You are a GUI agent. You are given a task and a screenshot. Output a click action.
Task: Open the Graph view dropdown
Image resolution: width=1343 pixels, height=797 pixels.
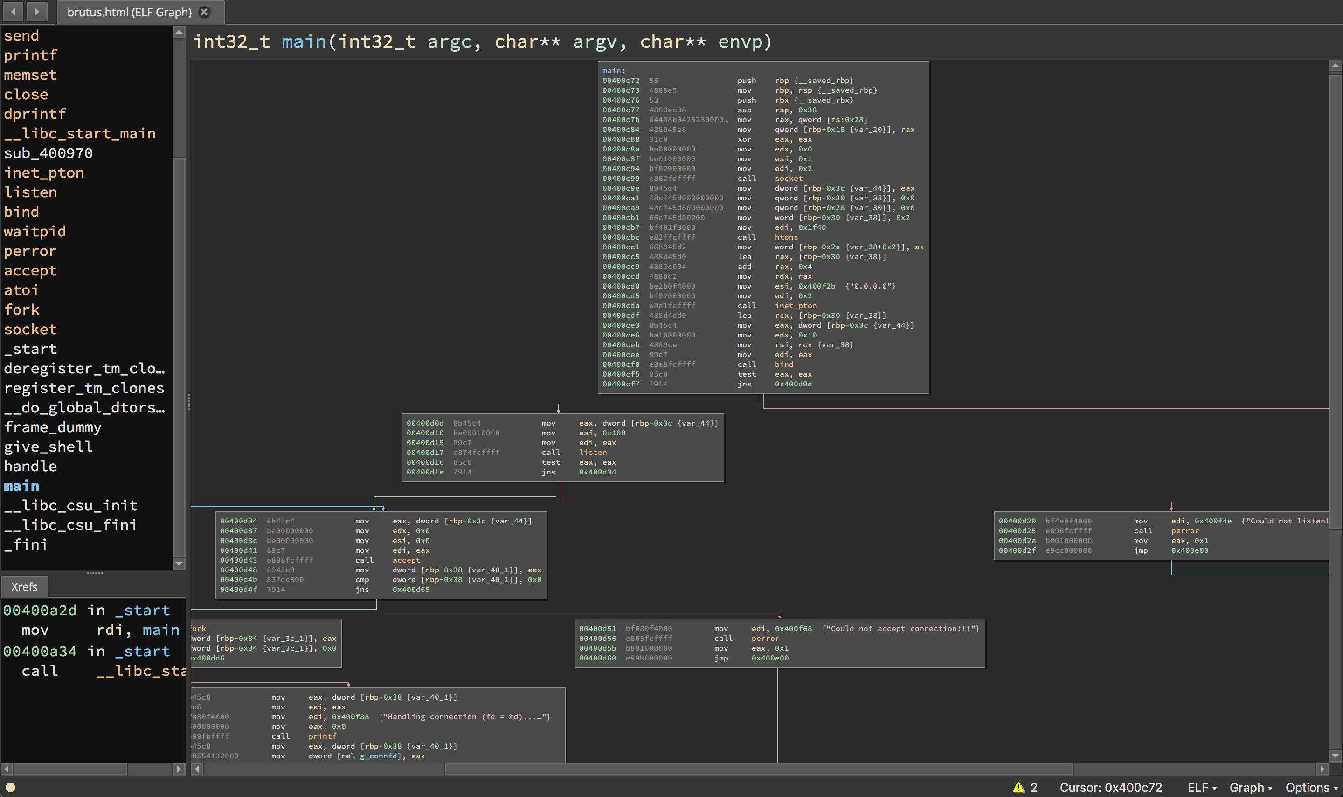[1251, 787]
